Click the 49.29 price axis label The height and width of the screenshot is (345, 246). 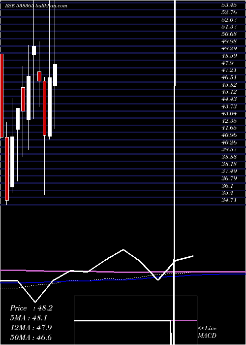pyautogui.click(x=229, y=48)
